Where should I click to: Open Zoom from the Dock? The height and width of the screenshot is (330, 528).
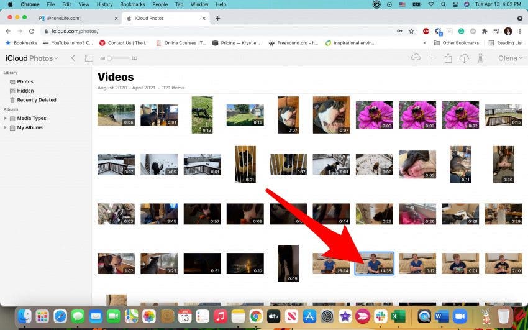[460, 316]
